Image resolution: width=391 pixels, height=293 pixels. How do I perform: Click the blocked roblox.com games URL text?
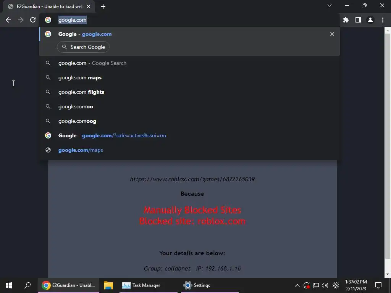click(192, 179)
